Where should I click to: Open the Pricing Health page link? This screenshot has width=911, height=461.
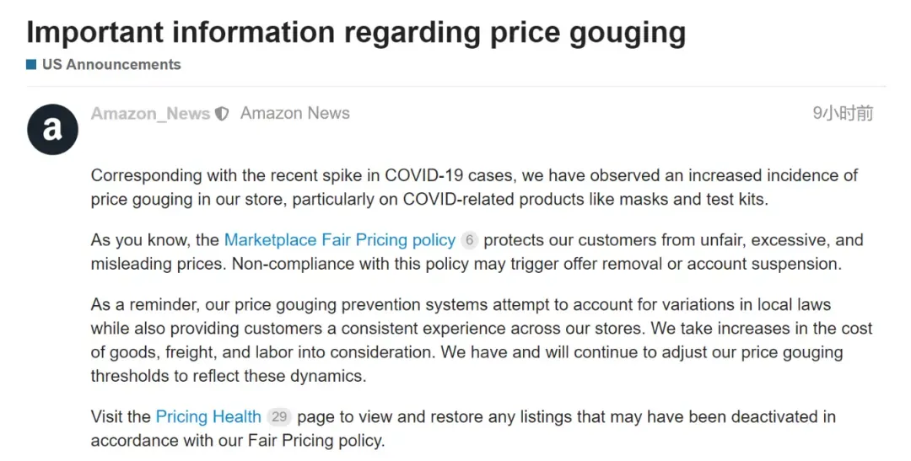click(208, 416)
